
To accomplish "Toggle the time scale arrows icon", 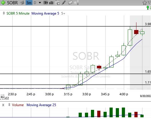I will pyautogui.click(x=3, y=96).
